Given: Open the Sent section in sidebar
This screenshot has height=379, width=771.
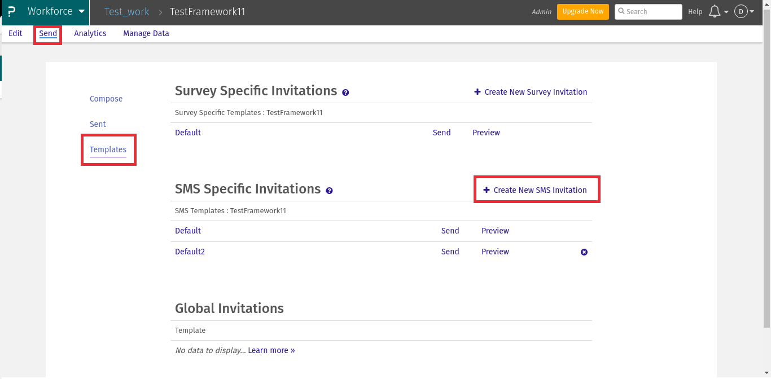Looking at the screenshot, I should (98, 124).
